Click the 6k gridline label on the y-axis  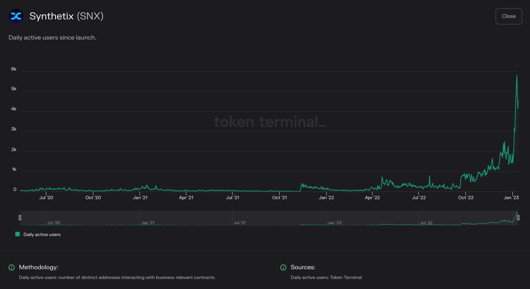coord(13,69)
